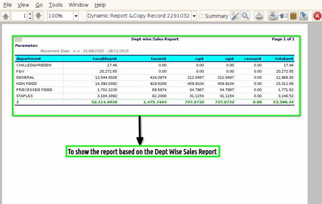
Task: Open the archive drawer icon
Action: [293, 16]
